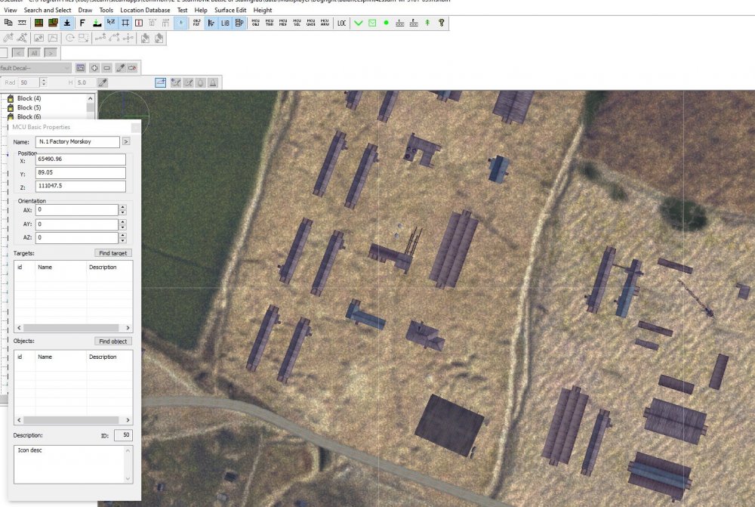Click the Find target button
The image size is (755, 507).
click(113, 253)
